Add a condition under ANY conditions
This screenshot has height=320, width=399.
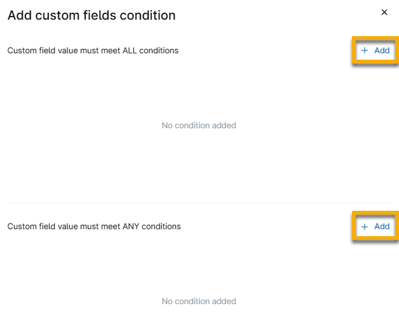click(x=375, y=227)
